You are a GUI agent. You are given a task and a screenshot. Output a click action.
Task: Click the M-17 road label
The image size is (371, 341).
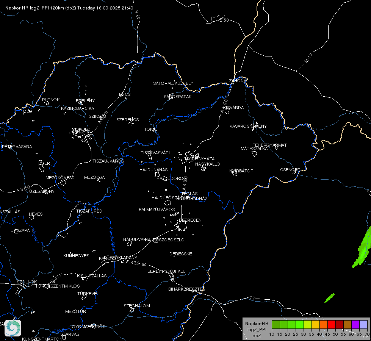308,58
